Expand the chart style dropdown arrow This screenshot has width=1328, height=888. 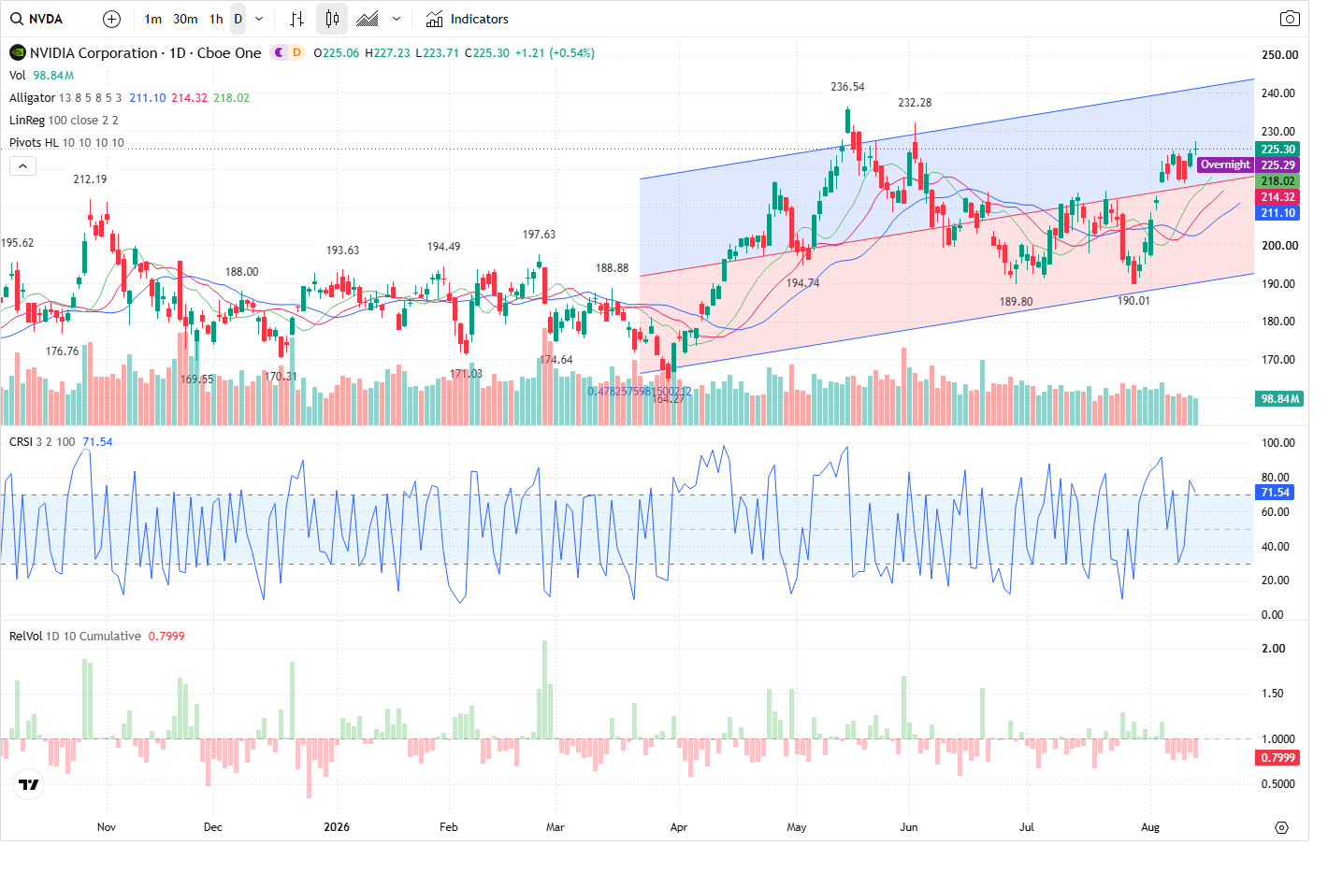[x=397, y=19]
